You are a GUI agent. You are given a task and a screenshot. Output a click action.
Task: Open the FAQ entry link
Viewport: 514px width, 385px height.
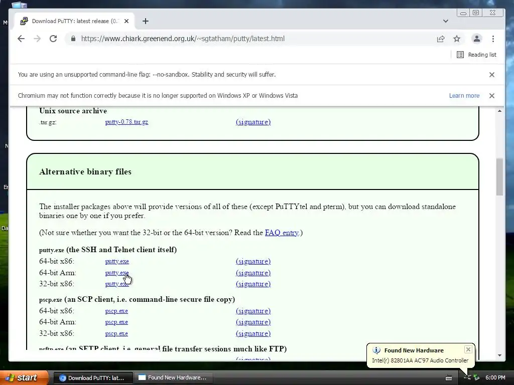[x=282, y=233]
